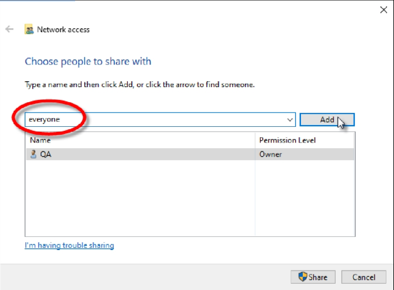Screen dimensions: 394x290
Task: Expand the name dropdown arrow
Action: [x=290, y=120]
